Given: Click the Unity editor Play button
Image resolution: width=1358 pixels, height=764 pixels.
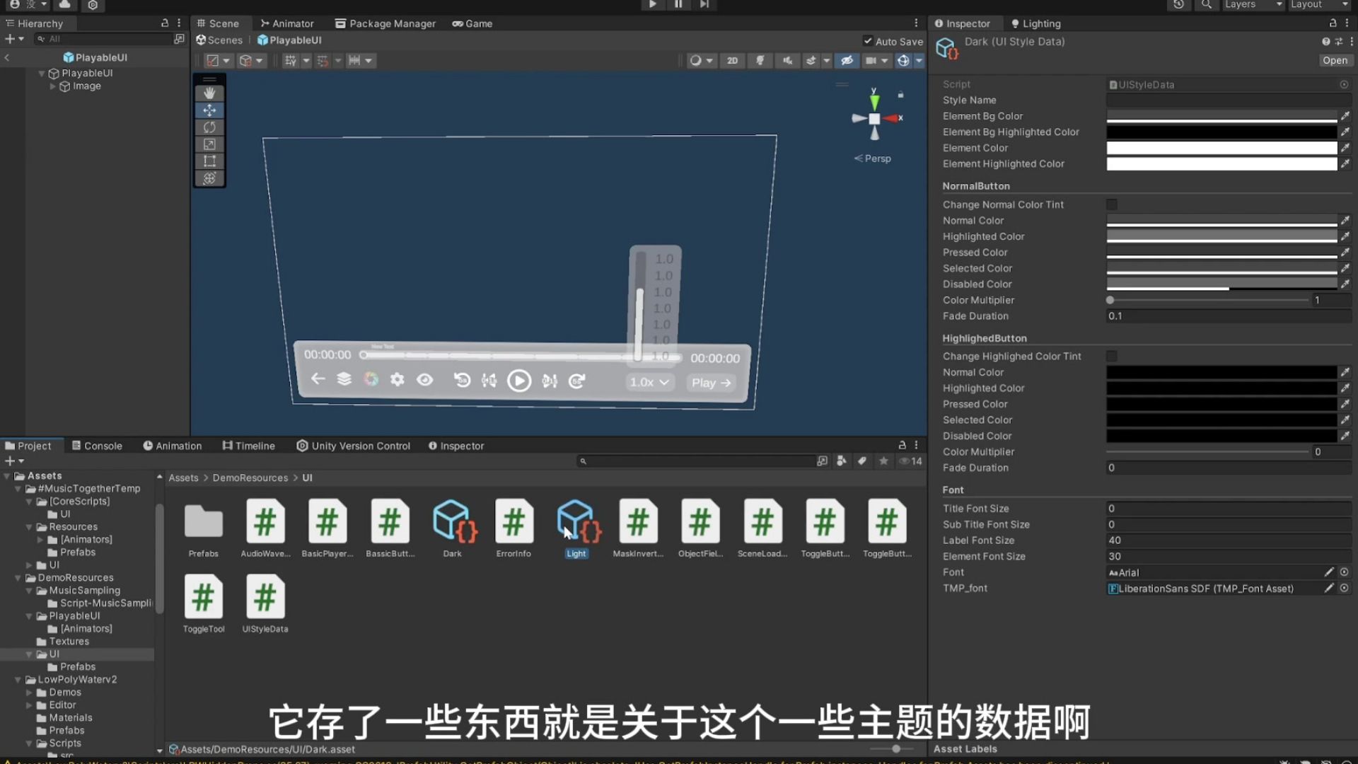Looking at the screenshot, I should coord(652,4).
